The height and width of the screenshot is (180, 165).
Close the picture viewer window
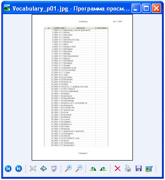[x=156, y=8]
